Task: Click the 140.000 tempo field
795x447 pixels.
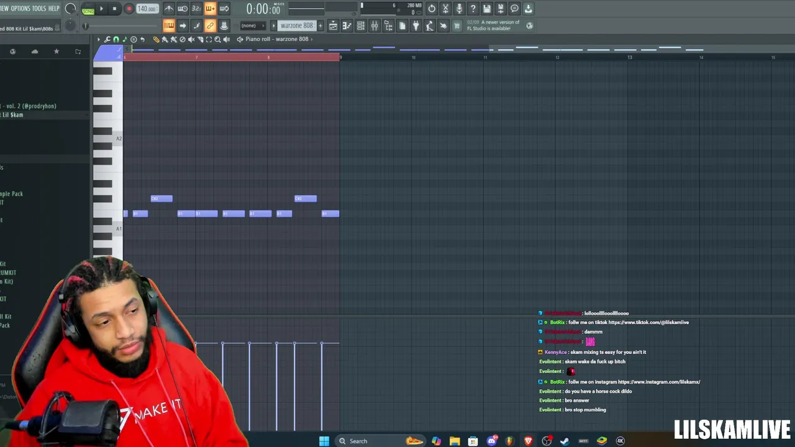Action: 147,9
